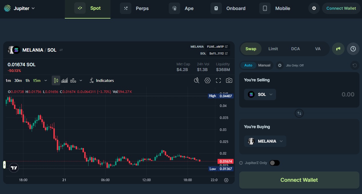Click the large Connect Wallet button
362x194 pixels.
[x=299, y=180]
